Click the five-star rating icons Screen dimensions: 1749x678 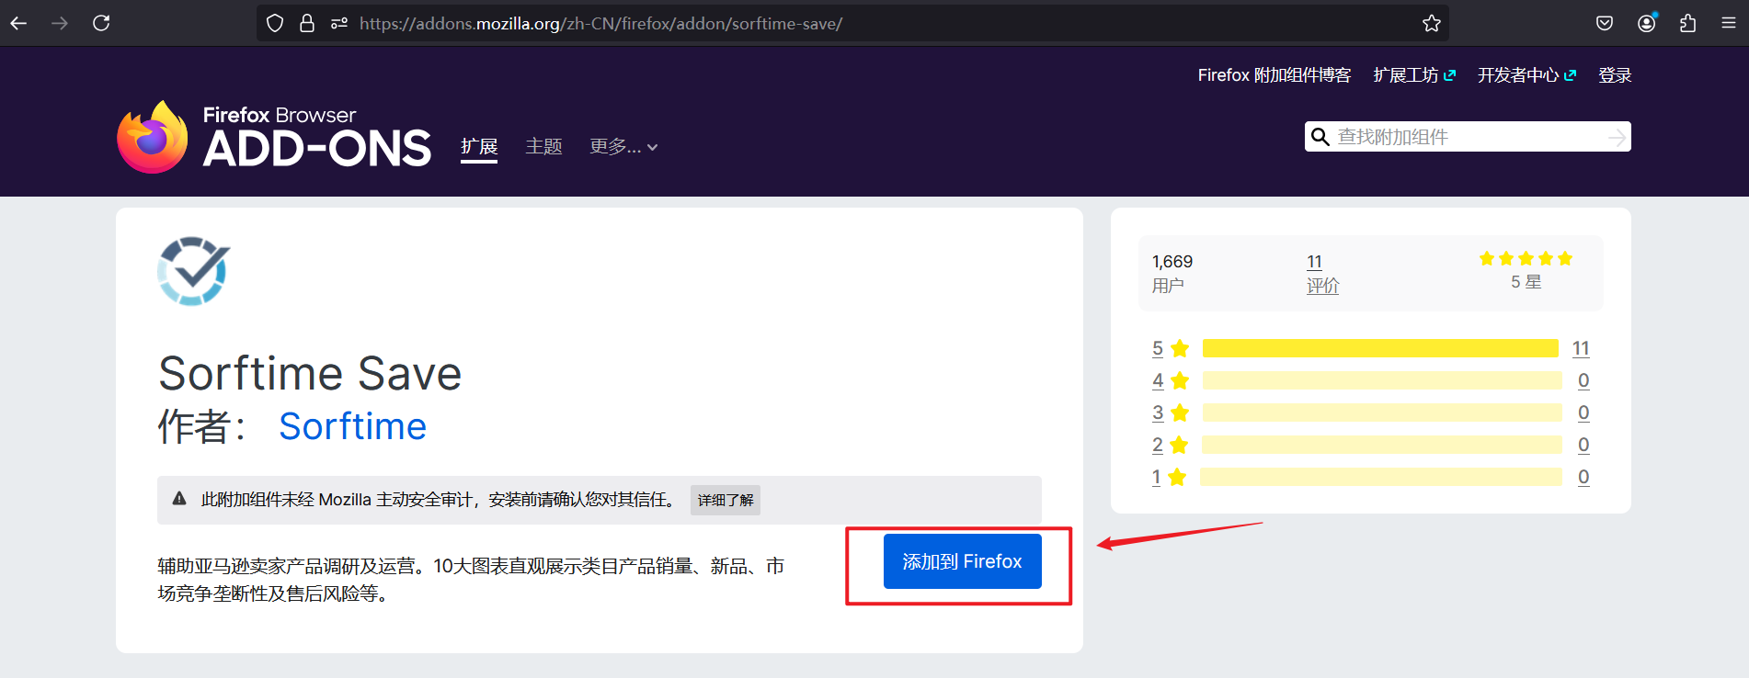(1526, 259)
